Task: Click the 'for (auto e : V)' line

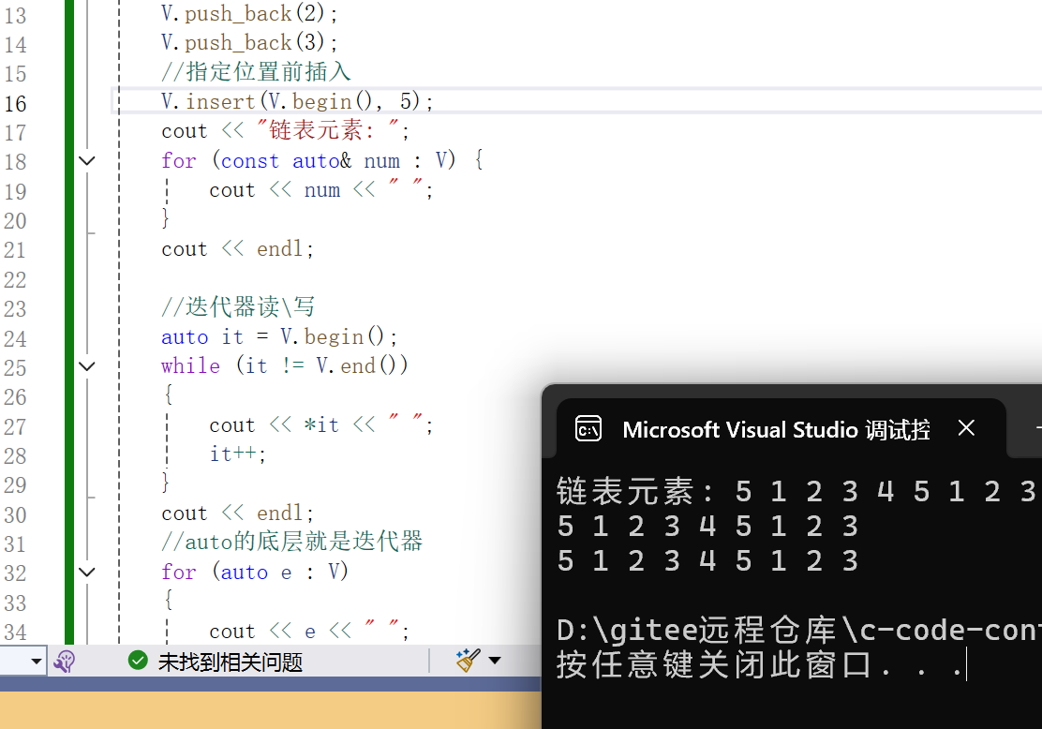Action: click(255, 573)
